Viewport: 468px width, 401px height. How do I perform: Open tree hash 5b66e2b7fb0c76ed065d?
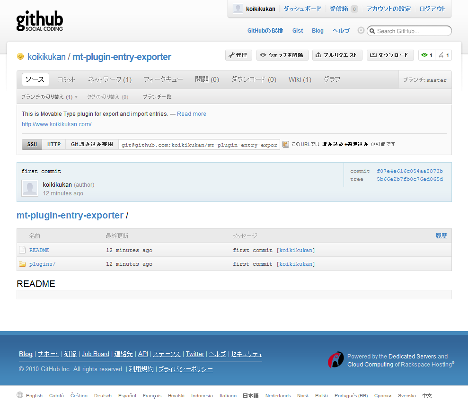point(409,179)
